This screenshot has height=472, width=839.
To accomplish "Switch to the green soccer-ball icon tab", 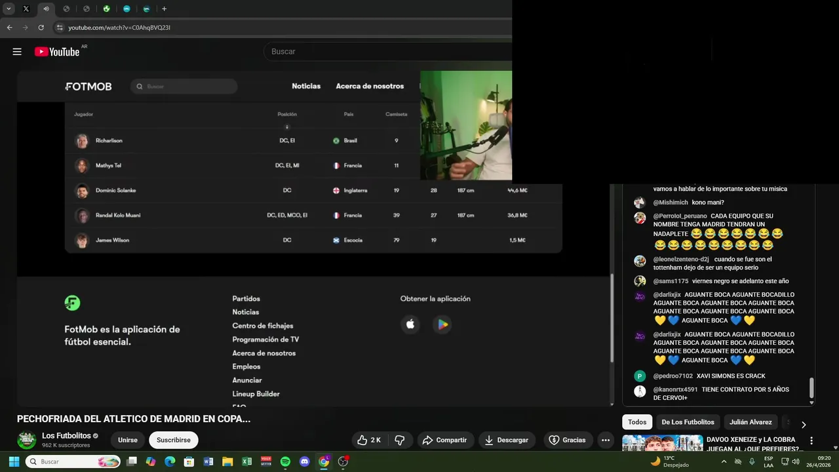I will point(106,9).
